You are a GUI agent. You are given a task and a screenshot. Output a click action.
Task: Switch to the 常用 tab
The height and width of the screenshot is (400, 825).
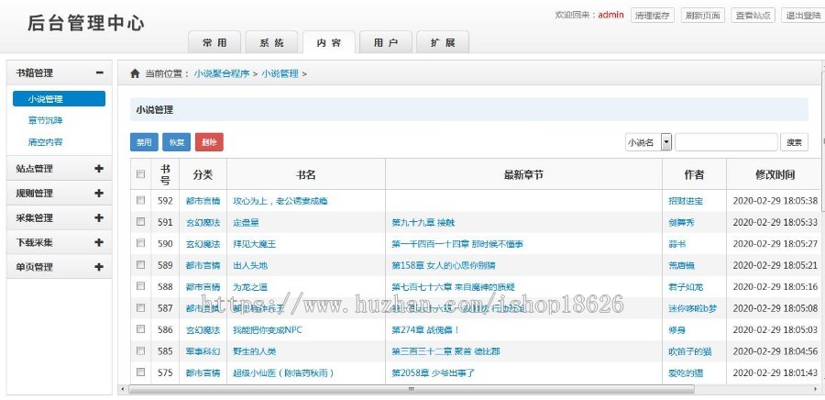click(214, 42)
